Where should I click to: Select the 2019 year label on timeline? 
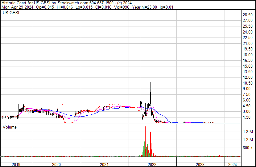(16, 165)
